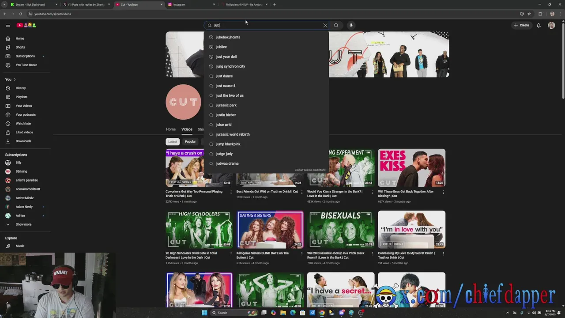
Task: Open Your podcasts in the sidebar
Action: [x=26, y=114]
